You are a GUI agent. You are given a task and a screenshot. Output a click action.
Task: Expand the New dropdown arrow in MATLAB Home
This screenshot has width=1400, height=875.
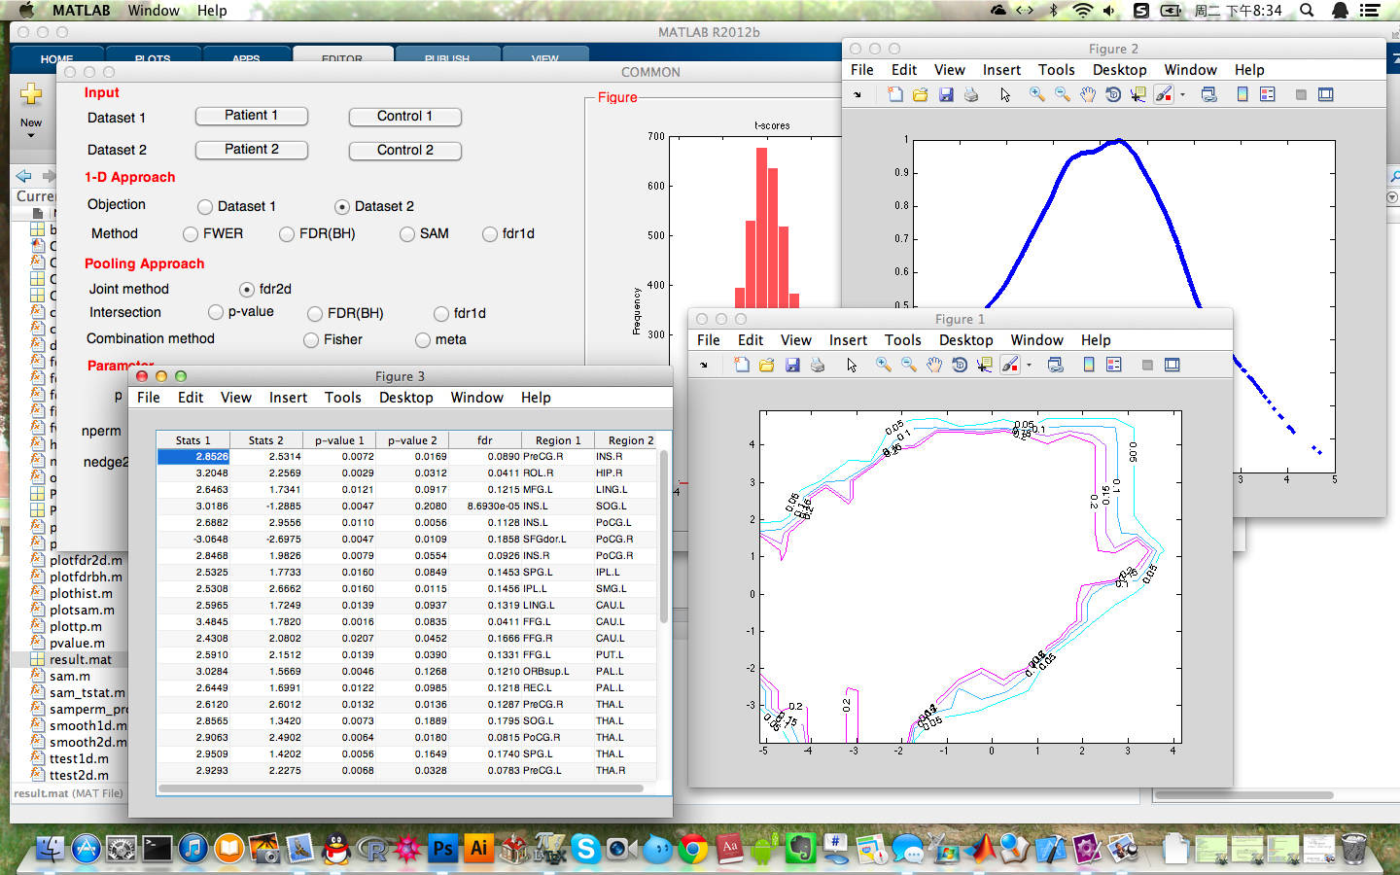click(31, 135)
